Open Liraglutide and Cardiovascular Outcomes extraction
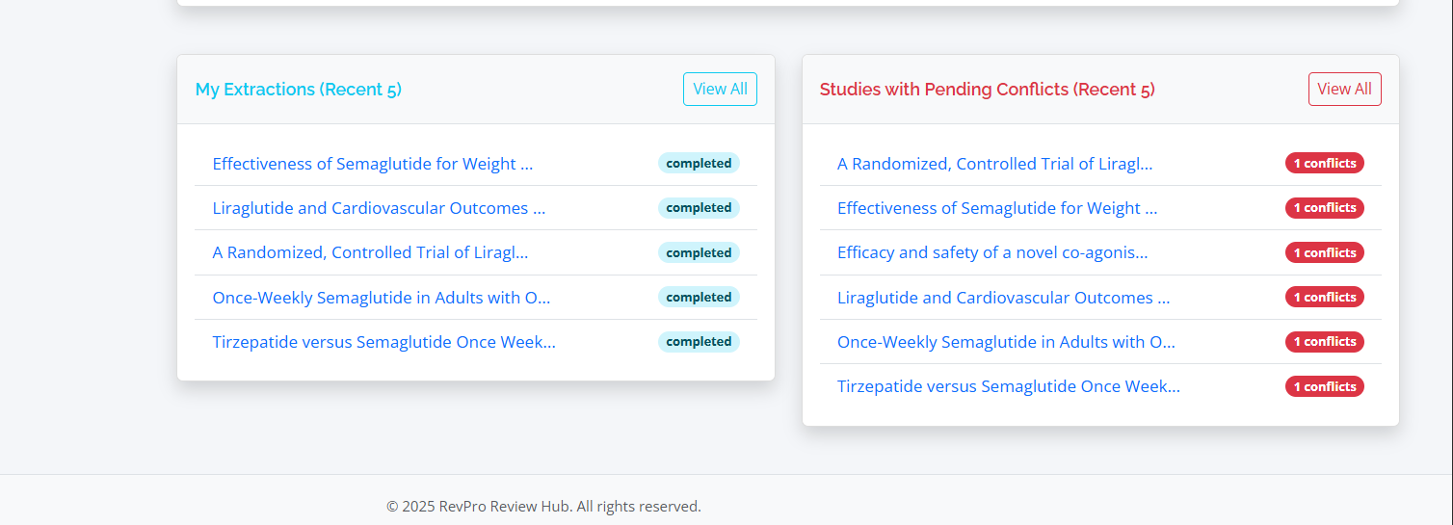 (x=379, y=208)
